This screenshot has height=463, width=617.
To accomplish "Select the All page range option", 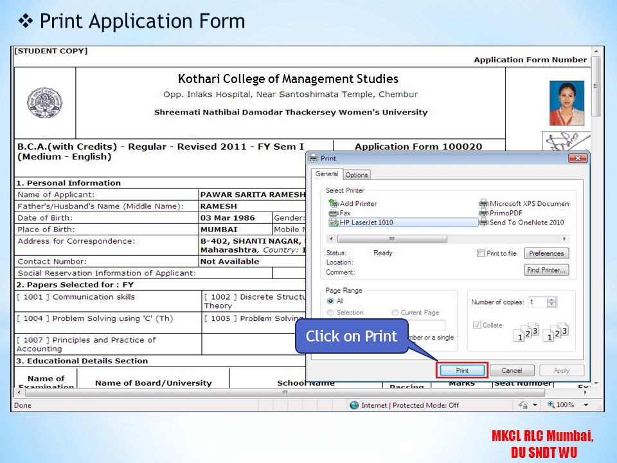I will pyautogui.click(x=330, y=301).
